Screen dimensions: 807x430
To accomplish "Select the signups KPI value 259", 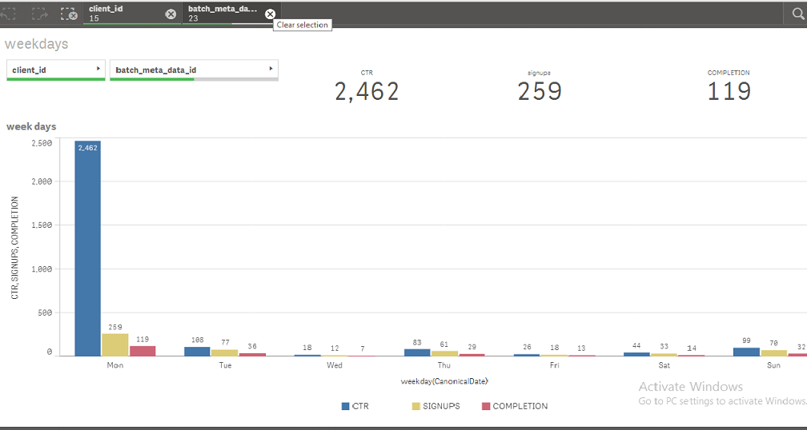I will 540,91.
